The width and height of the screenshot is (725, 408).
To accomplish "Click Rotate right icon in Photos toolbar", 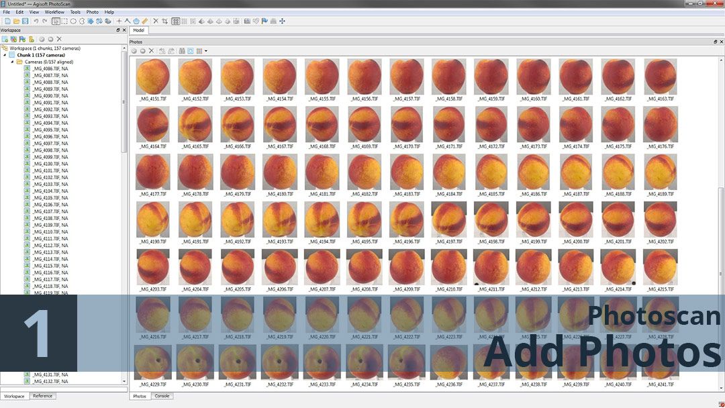I will 171,51.
